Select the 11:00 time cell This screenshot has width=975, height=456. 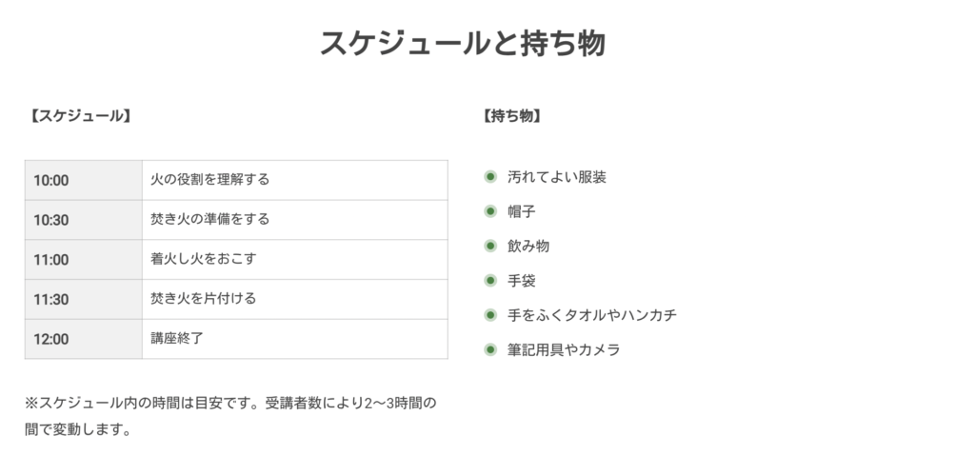point(84,260)
